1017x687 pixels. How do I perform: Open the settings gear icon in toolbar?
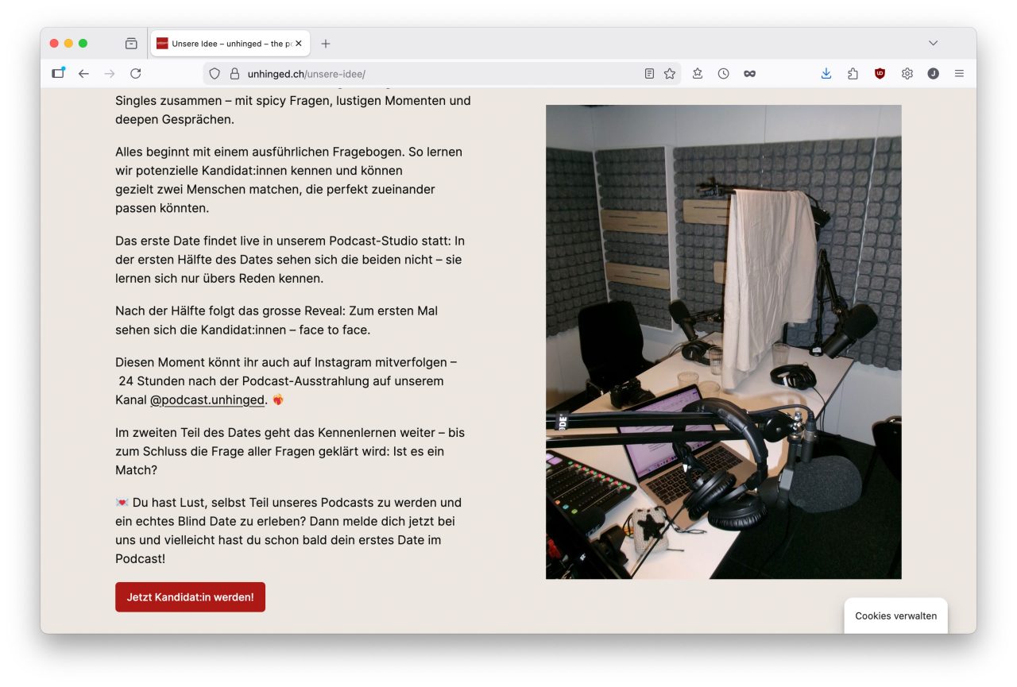coord(907,74)
